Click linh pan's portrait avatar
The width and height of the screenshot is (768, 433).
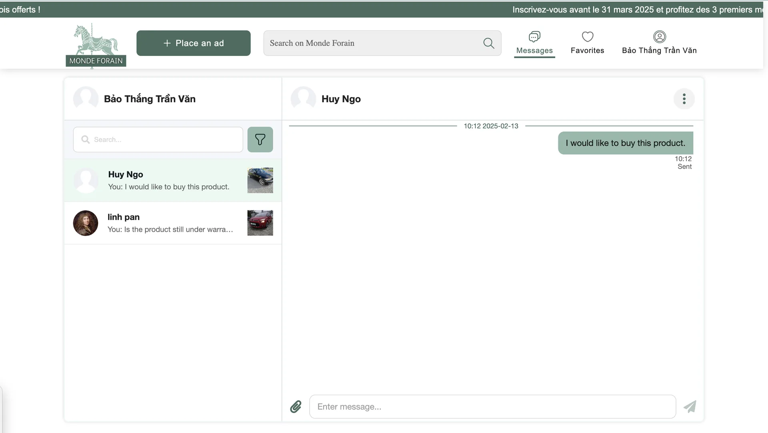pos(86,223)
